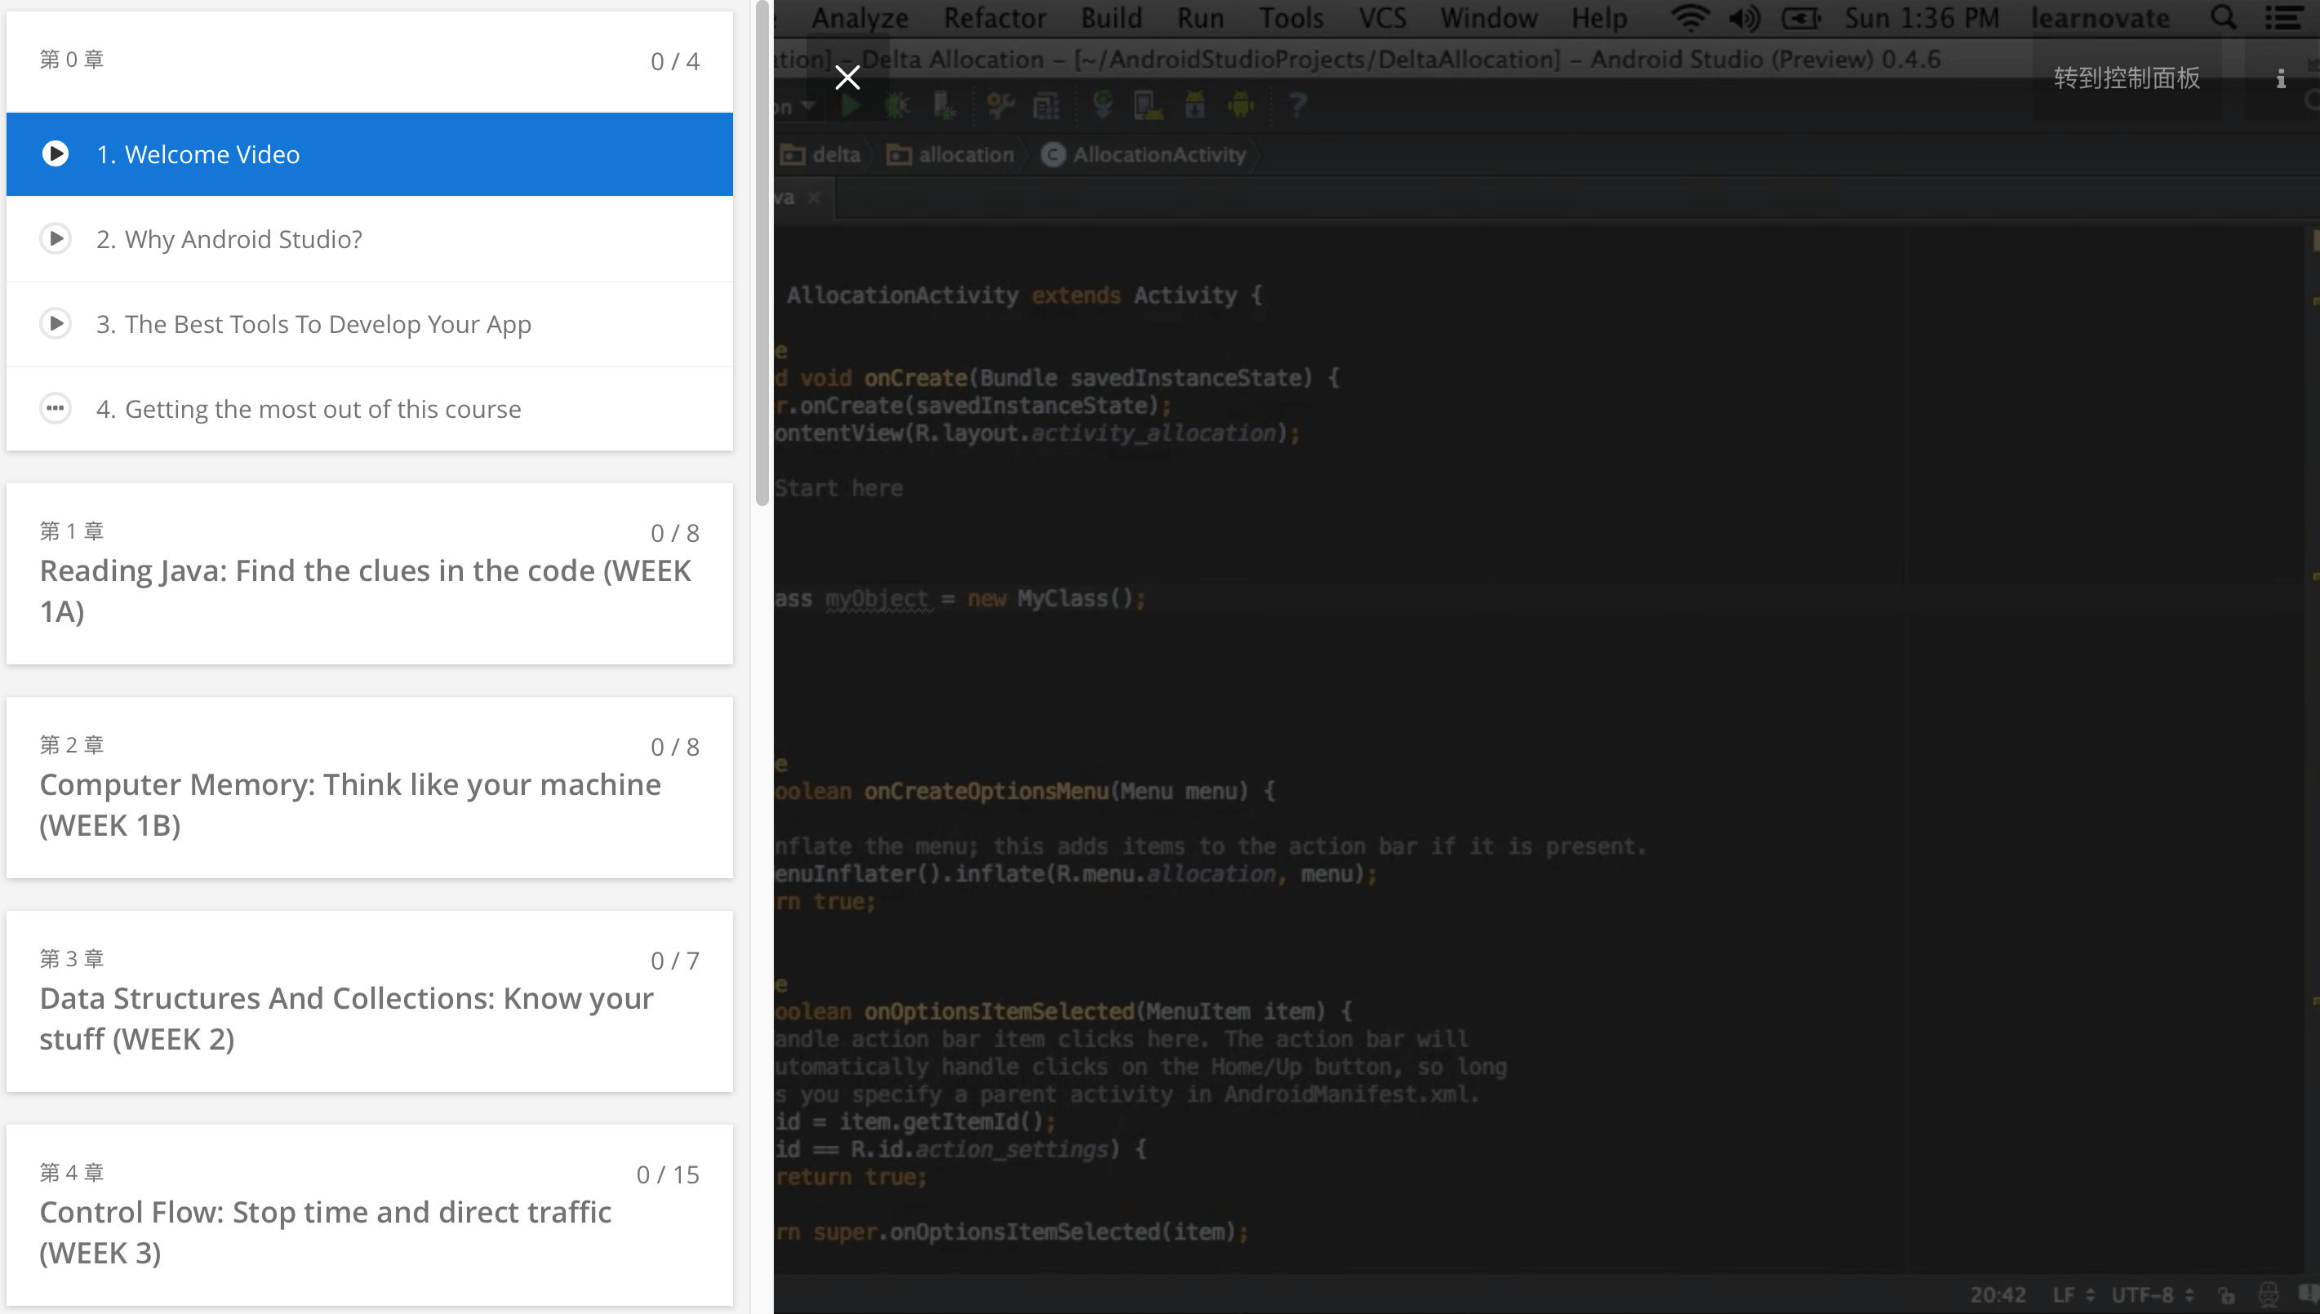The image size is (2320, 1314).
Task: Click the article icon for Getting the most lesson
Action: [55, 409]
